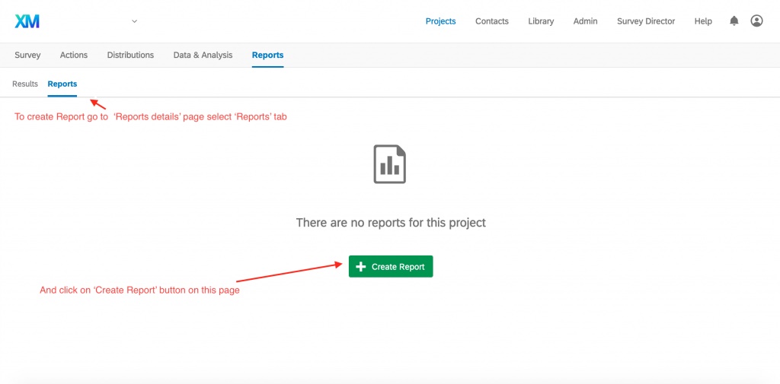Switch to the Results sub-tab
This screenshot has height=384, width=780.
[x=25, y=84]
